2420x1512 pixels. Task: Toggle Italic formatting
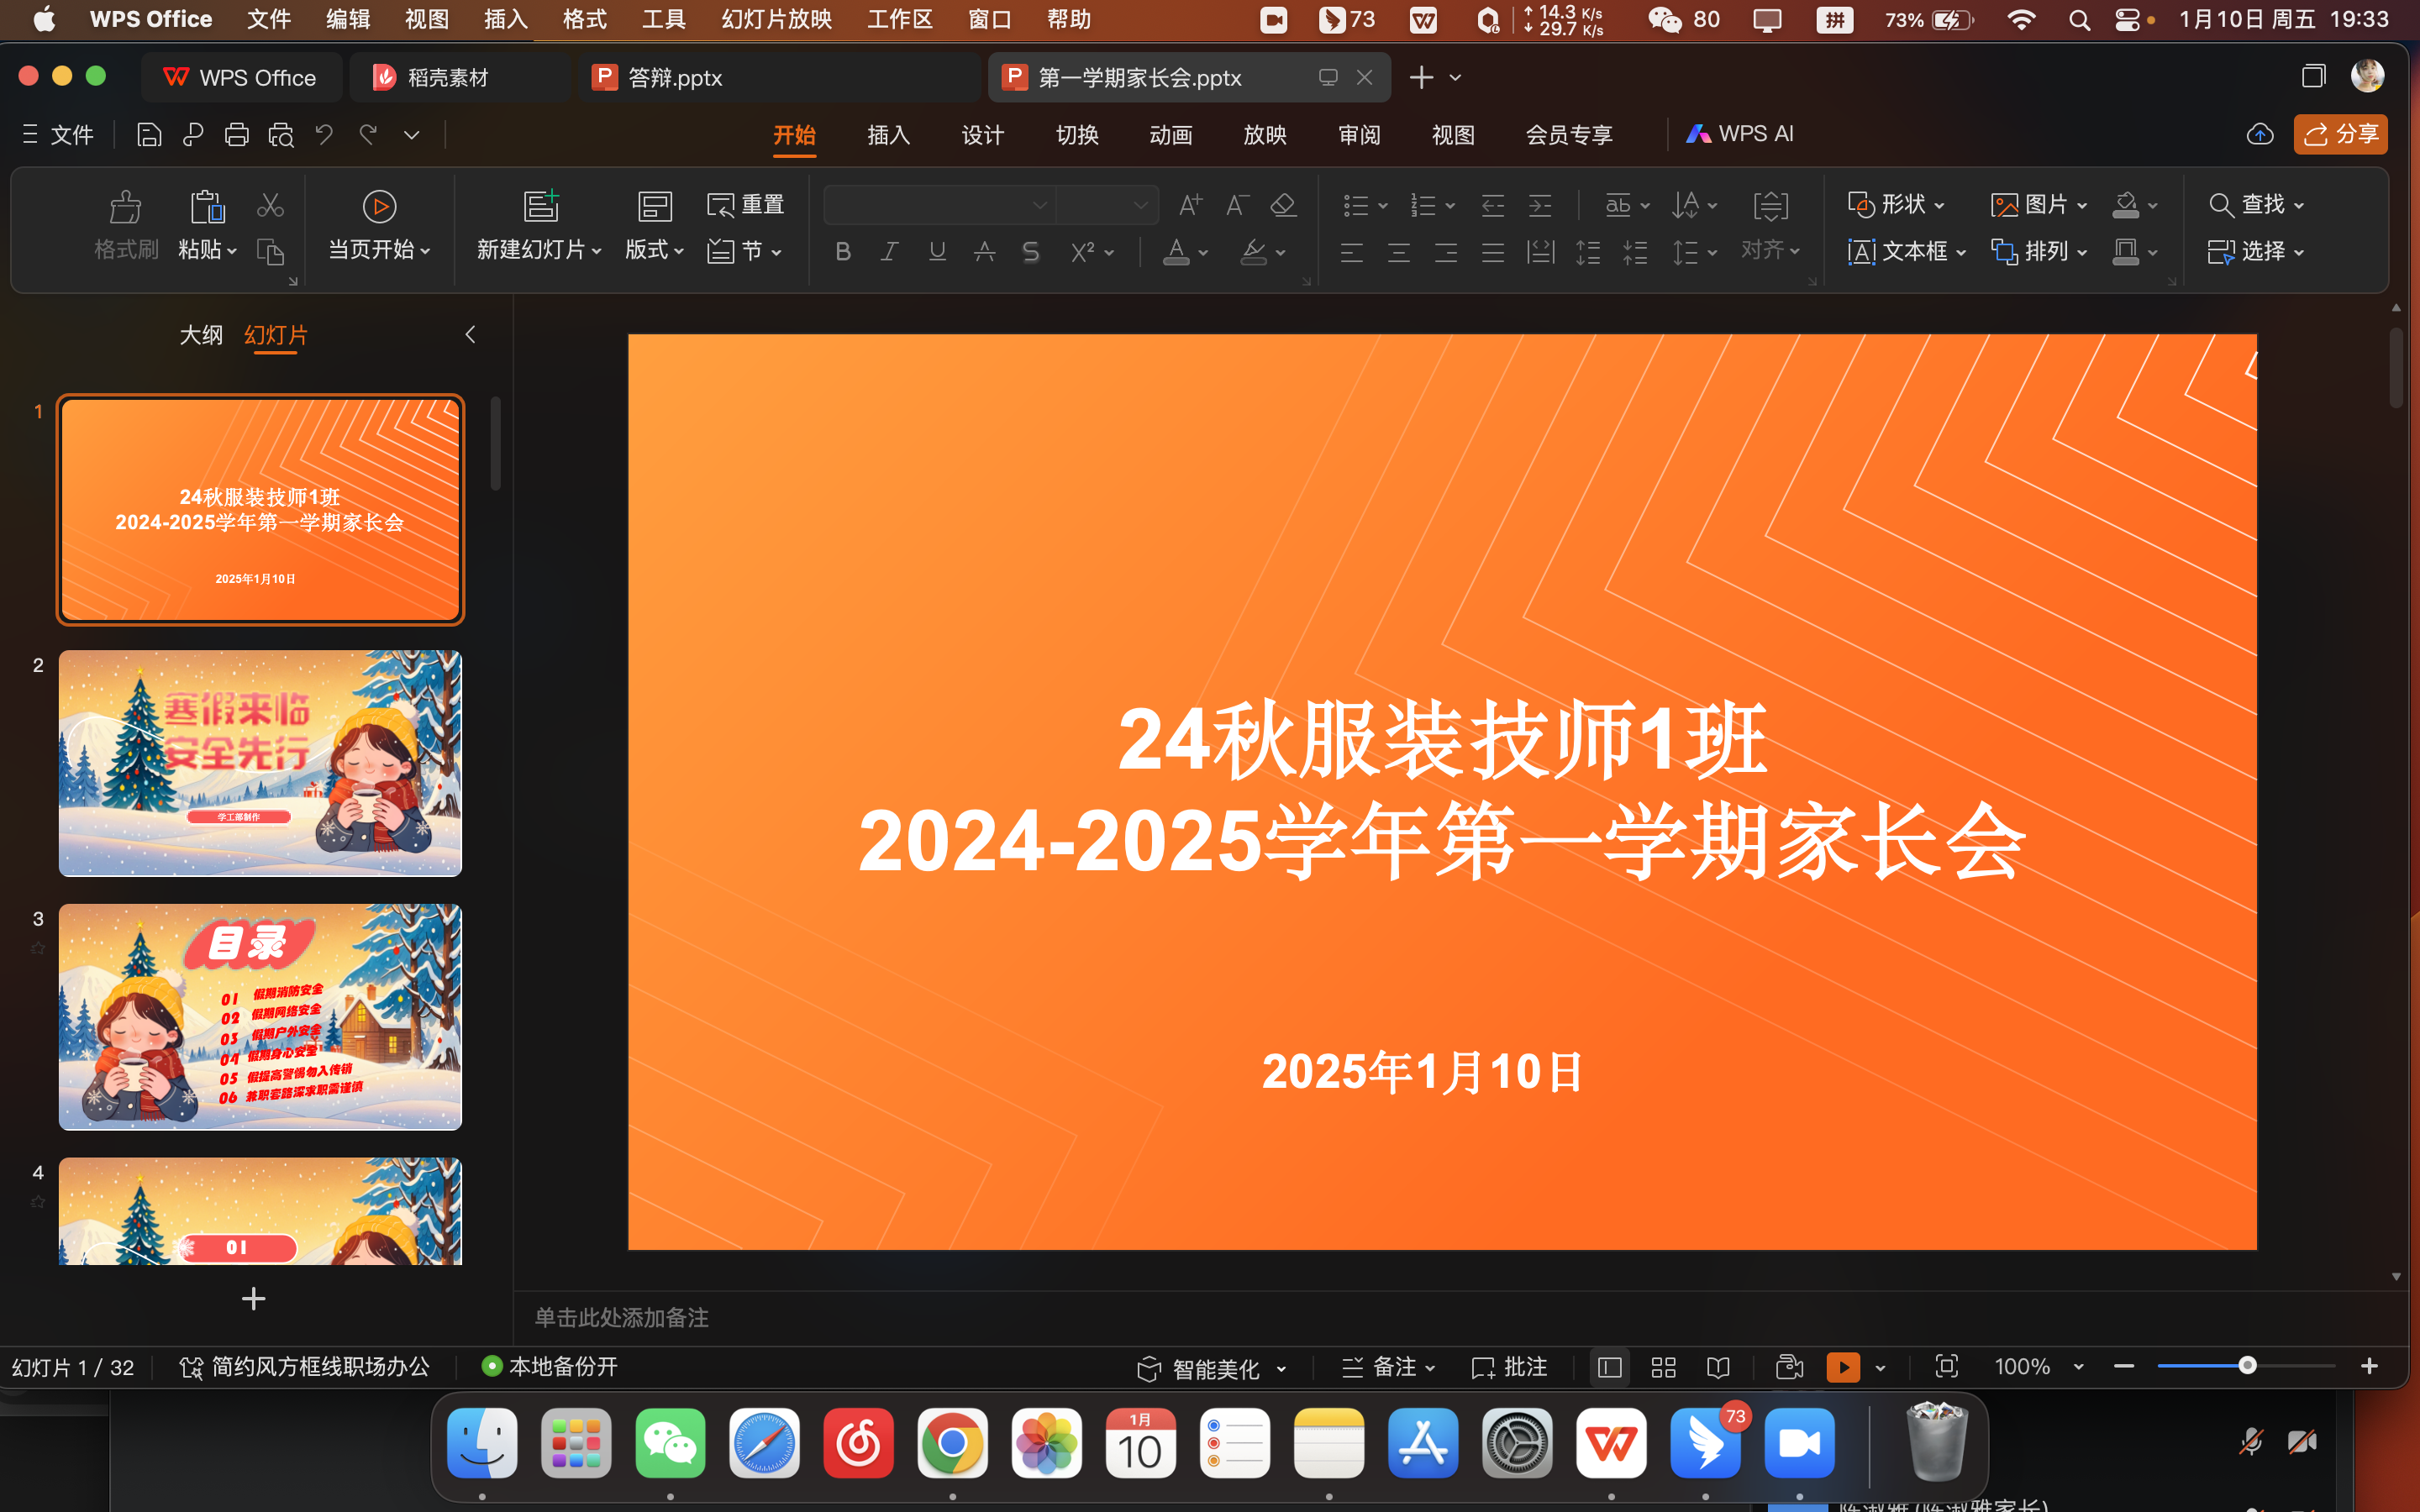coord(889,252)
